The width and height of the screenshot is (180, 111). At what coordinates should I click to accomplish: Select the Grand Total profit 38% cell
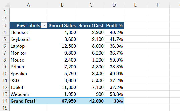pyautogui.click(x=114, y=101)
